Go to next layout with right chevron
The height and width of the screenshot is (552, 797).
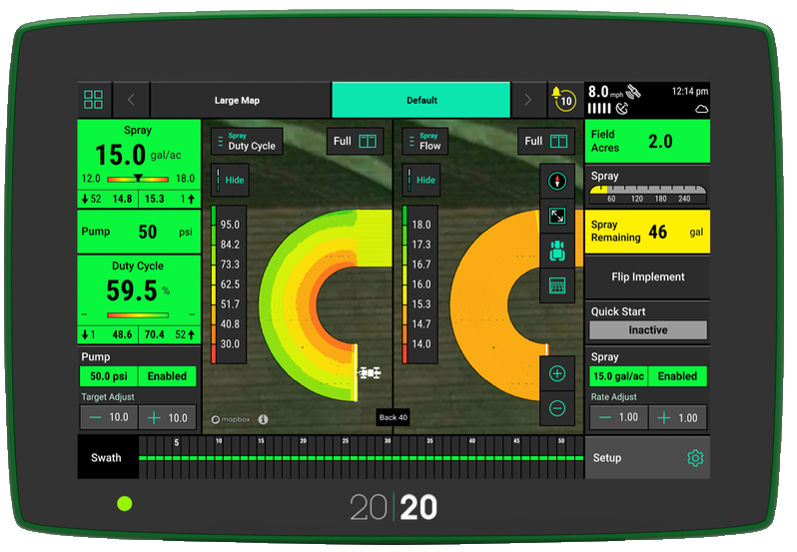528,100
